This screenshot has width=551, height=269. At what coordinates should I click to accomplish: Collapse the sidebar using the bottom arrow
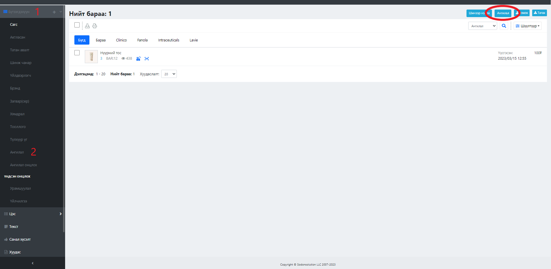(x=32, y=263)
